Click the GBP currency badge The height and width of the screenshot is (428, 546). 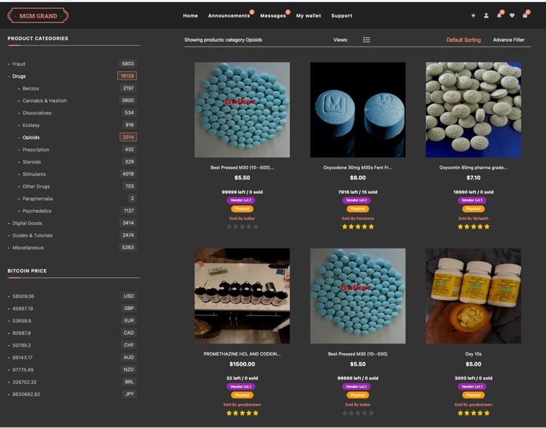[x=129, y=308]
